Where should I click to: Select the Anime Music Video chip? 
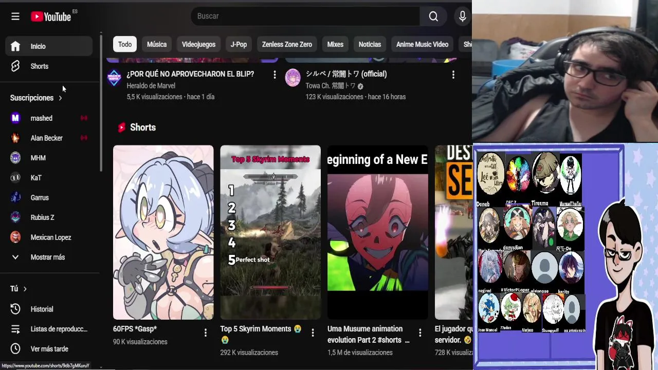(422, 44)
